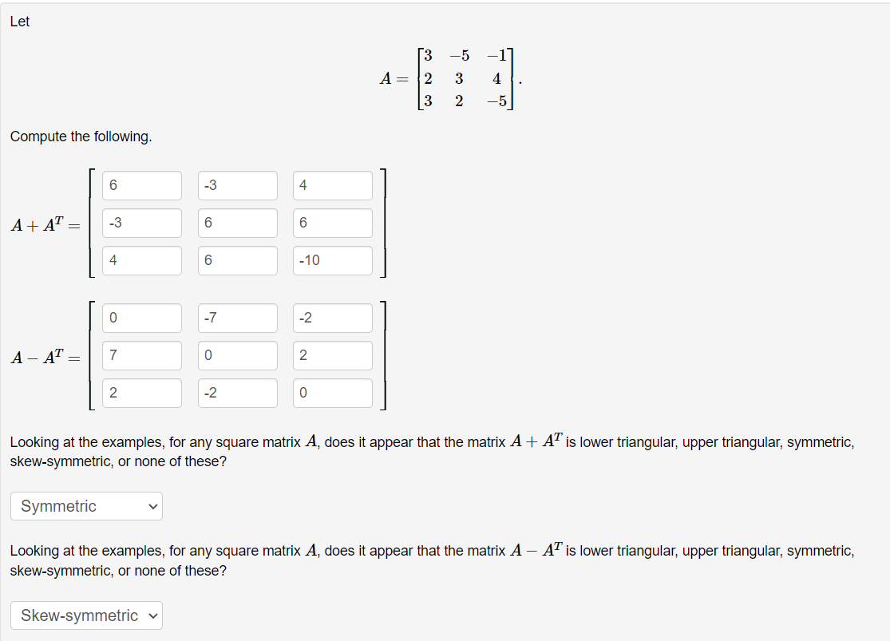Open the Skew-symmetric dropdown menu

[x=85, y=615]
